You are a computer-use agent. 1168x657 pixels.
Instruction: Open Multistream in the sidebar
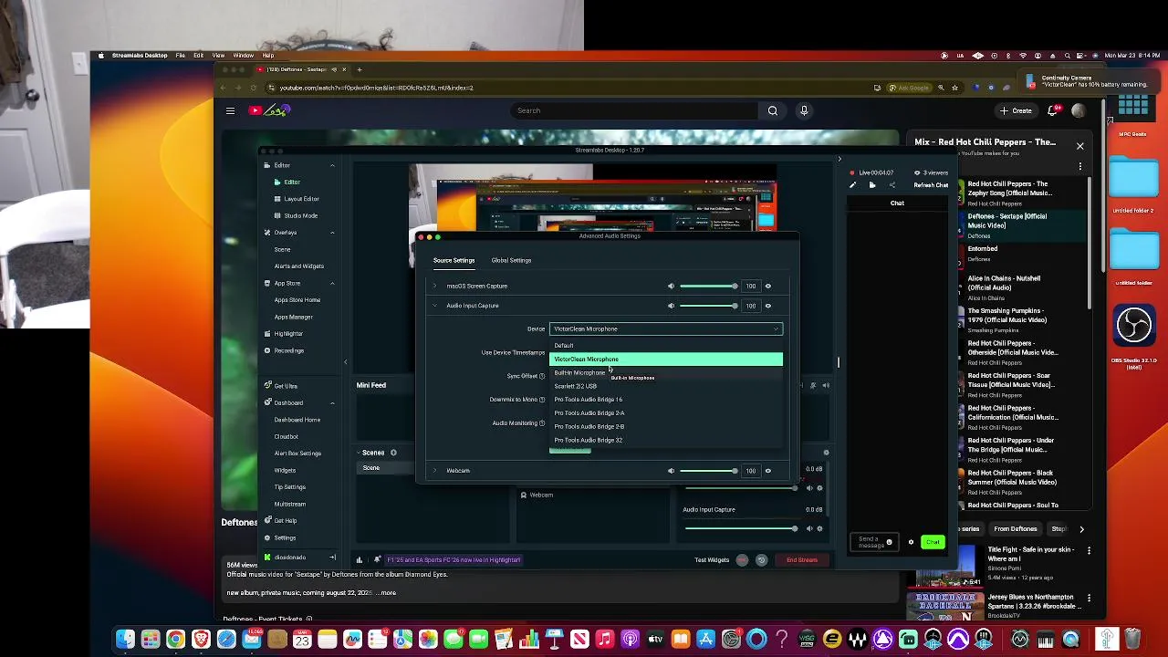(x=290, y=504)
